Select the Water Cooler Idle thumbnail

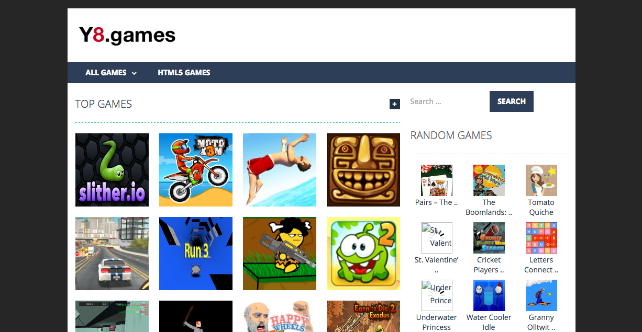[489, 295]
